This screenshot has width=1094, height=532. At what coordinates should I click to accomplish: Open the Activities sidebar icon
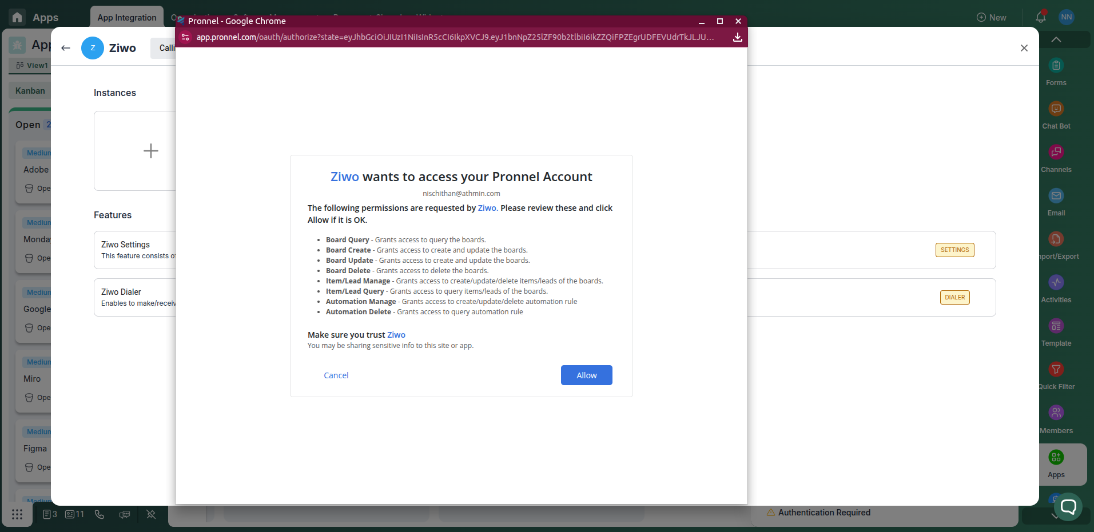tap(1056, 283)
